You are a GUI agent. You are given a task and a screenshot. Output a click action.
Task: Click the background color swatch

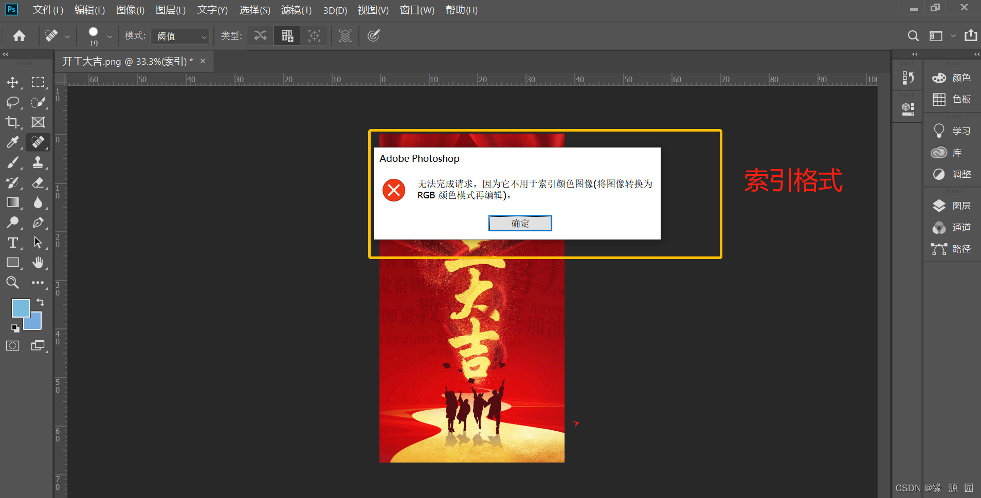(x=35, y=324)
